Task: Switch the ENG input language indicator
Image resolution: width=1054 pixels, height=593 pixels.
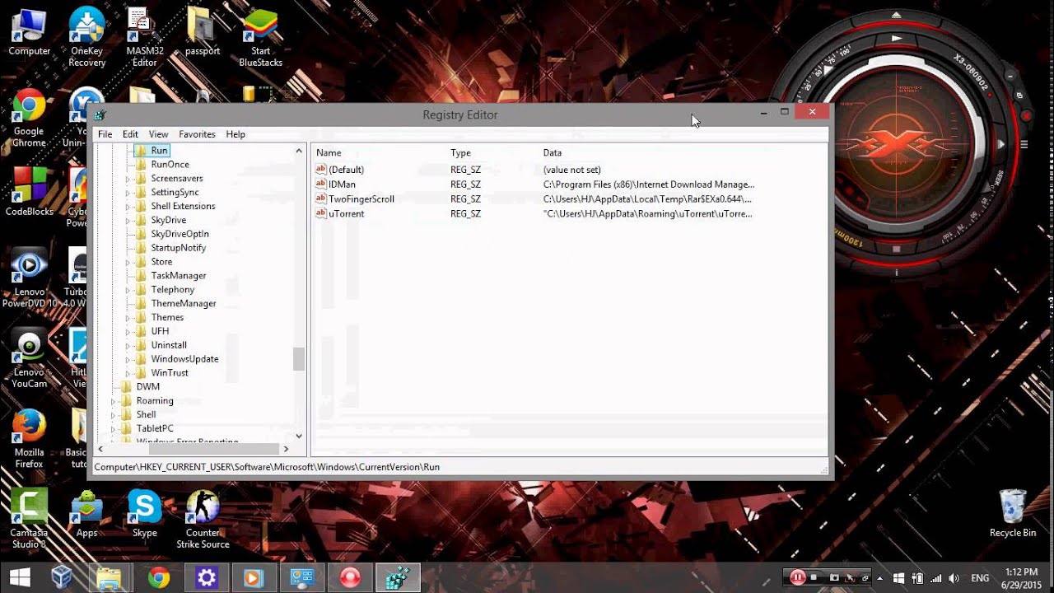Action: pyautogui.click(x=980, y=578)
